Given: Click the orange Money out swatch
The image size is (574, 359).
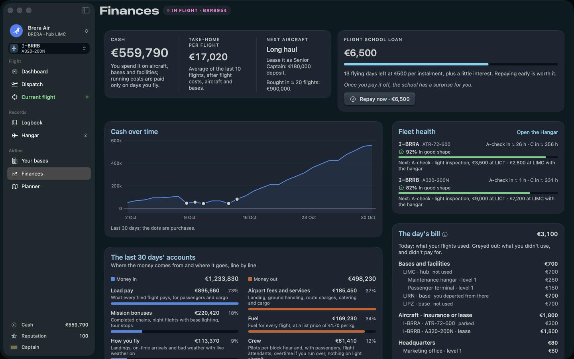Looking at the screenshot, I should (250, 279).
